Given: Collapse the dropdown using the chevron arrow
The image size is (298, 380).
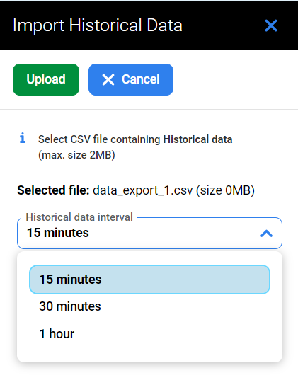Looking at the screenshot, I should [266, 234].
